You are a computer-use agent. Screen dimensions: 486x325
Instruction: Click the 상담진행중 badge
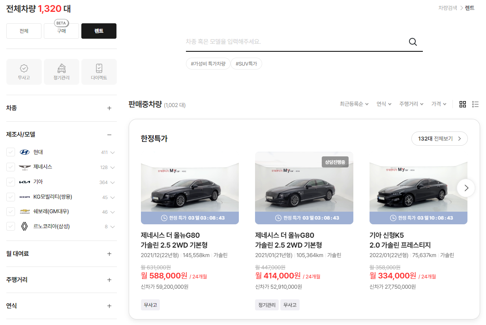[335, 162]
